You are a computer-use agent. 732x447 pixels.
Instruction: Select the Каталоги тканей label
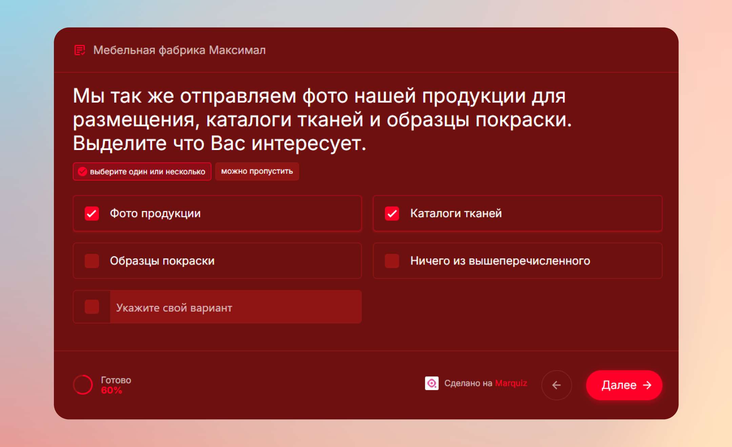(x=456, y=213)
